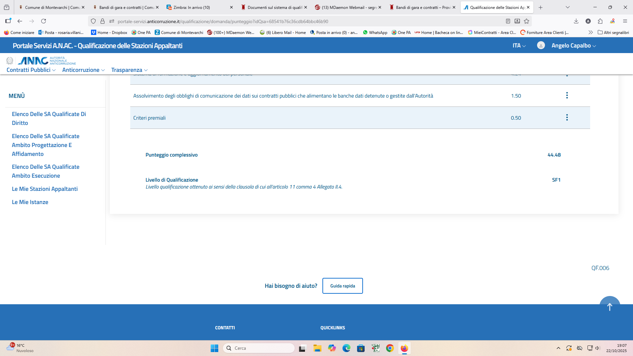Click the Guida rapida button
Screen dimensions: 633x356
coord(342,286)
